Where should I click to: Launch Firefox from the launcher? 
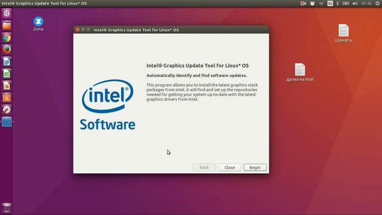pyautogui.click(x=7, y=50)
